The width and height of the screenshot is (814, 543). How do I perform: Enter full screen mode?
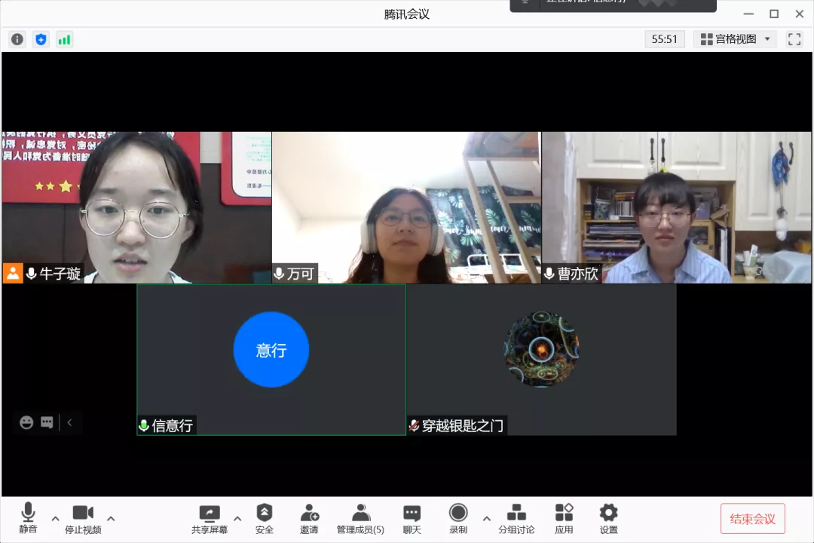(x=794, y=39)
